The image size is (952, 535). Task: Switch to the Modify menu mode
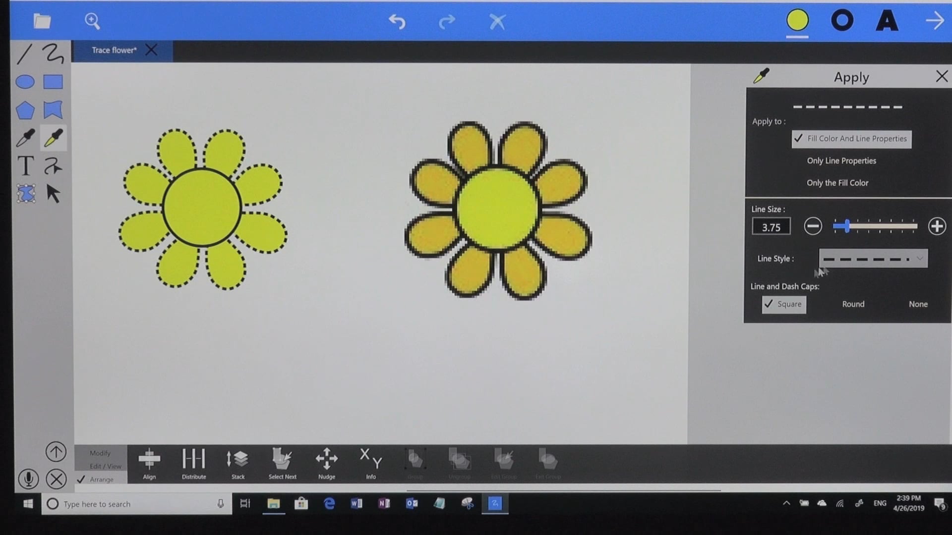[100, 453]
